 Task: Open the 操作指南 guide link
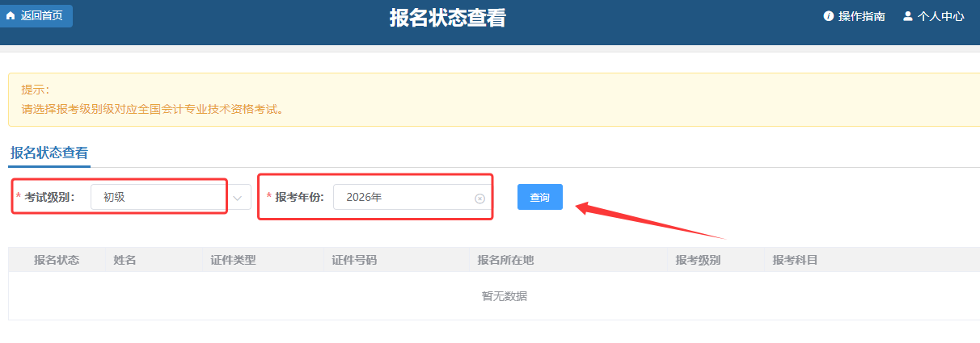(x=861, y=16)
